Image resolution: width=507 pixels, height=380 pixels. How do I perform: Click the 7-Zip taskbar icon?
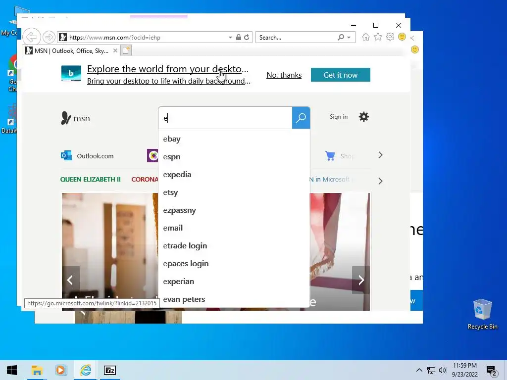coord(109,370)
